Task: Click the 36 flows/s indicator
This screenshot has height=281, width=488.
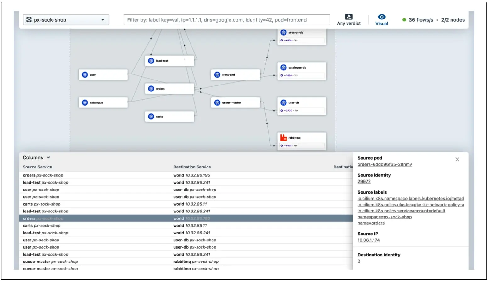Action: [421, 20]
